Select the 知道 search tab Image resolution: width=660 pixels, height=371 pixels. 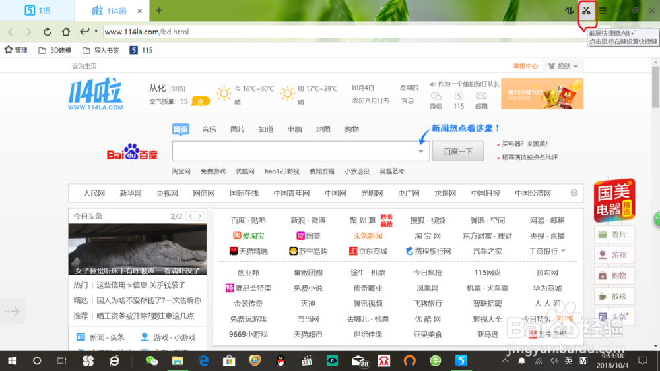point(266,129)
